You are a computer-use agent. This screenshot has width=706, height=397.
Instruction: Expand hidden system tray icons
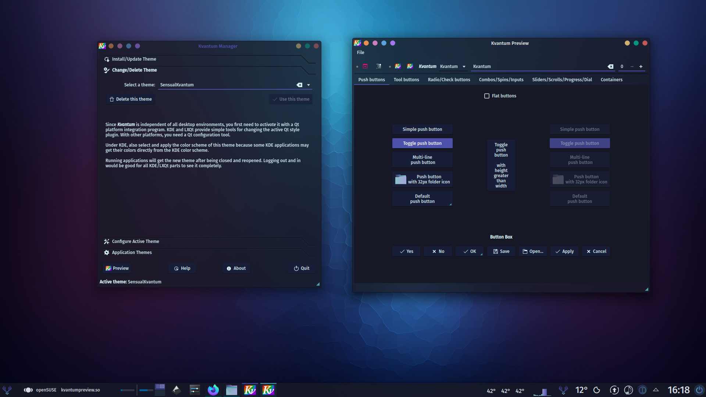(656, 390)
